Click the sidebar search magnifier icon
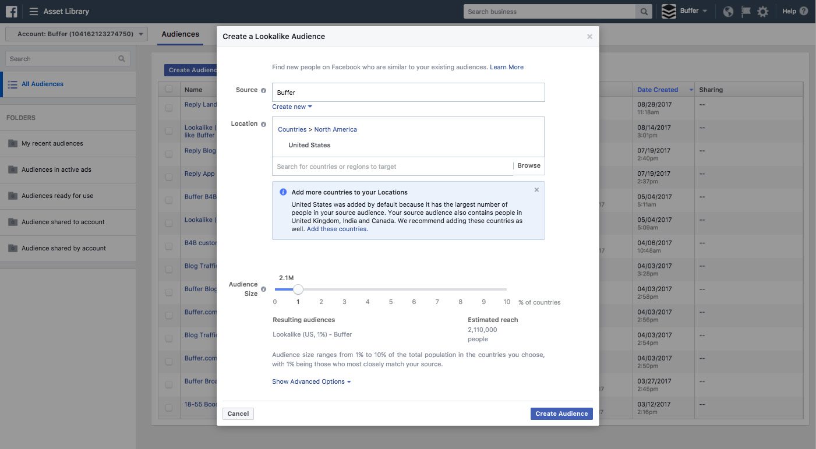 [x=122, y=59]
